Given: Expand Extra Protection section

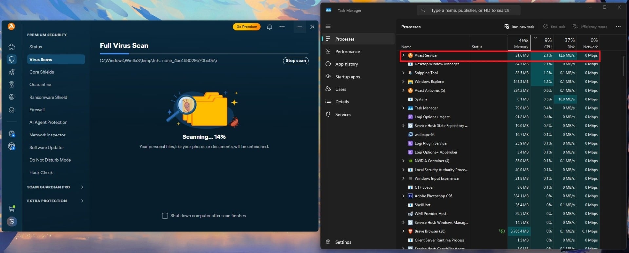Looking at the screenshot, I should 82,201.
